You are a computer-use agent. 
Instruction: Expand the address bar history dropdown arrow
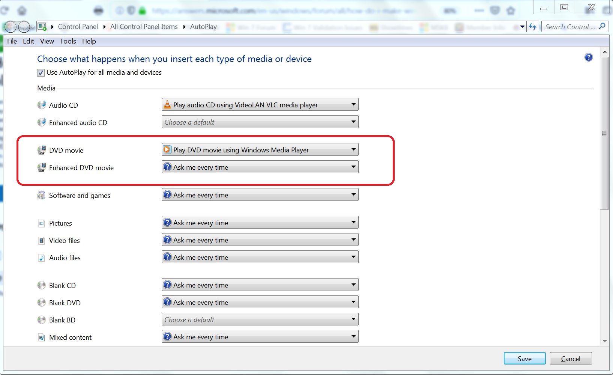tap(522, 27)
